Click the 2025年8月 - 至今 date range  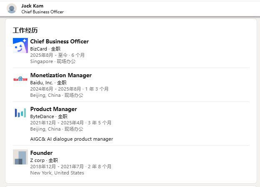pos(49,55)
